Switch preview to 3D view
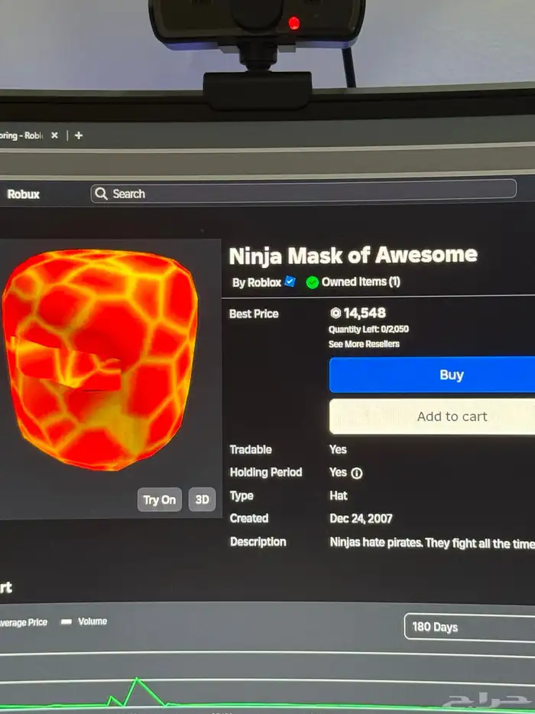 coord(202,500)
